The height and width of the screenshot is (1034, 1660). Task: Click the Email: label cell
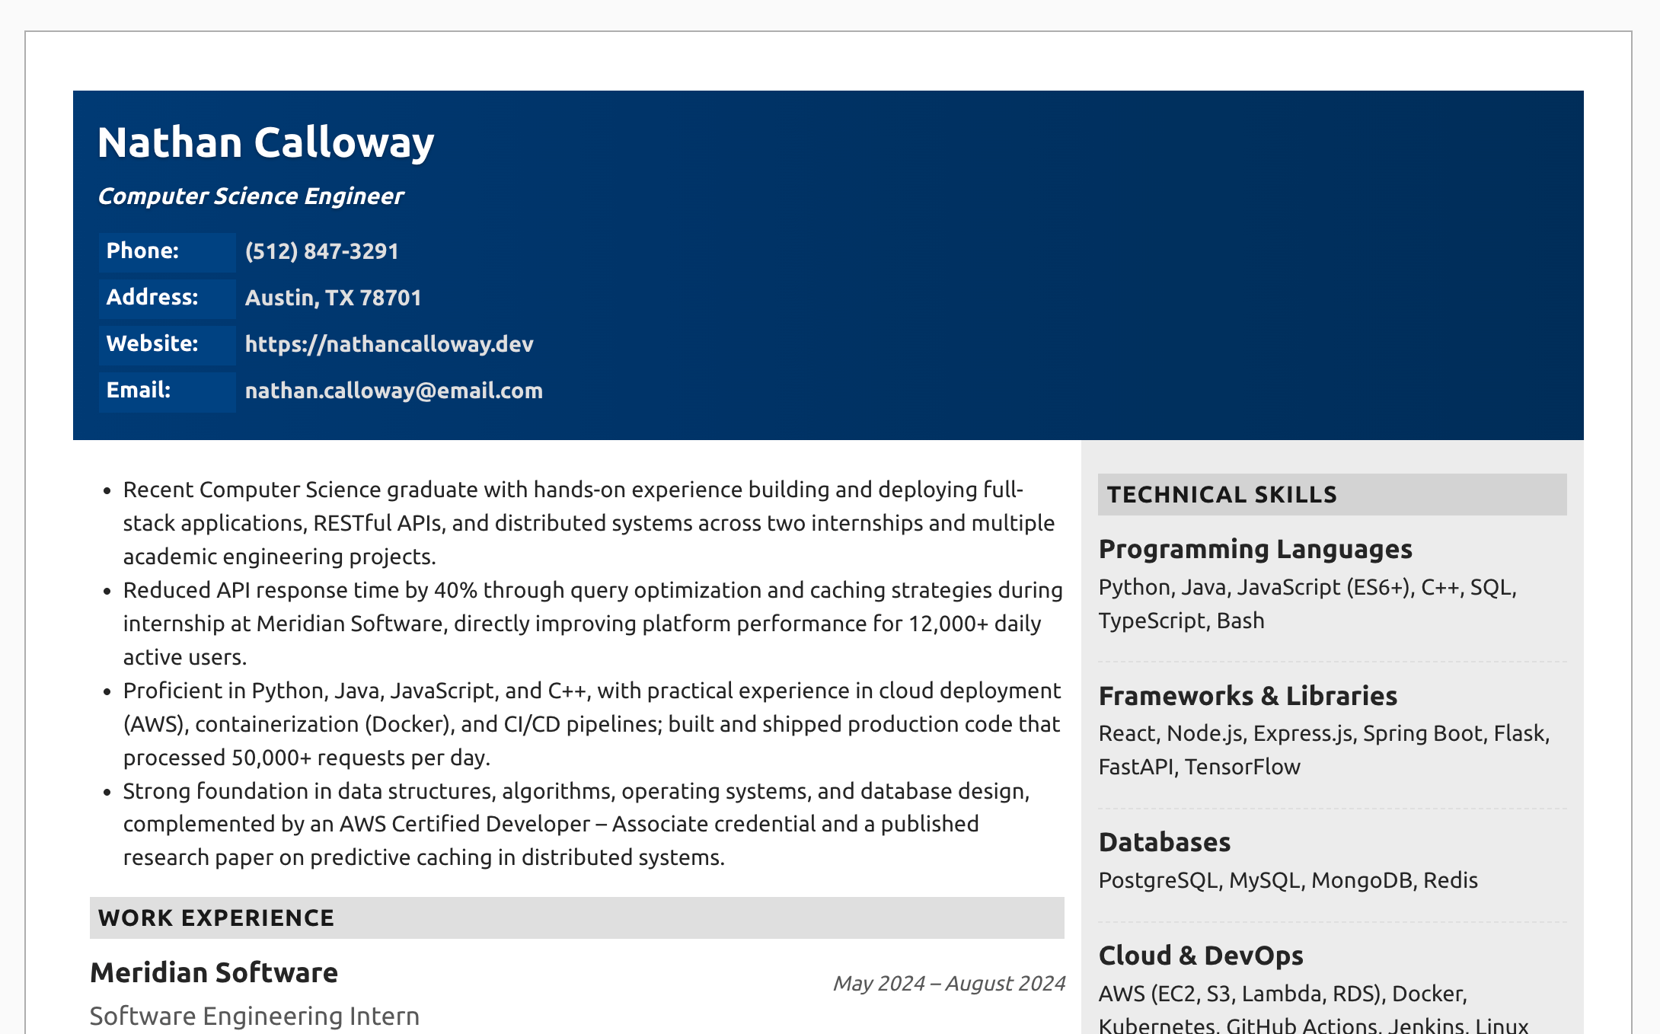click(x=167, y=391)
